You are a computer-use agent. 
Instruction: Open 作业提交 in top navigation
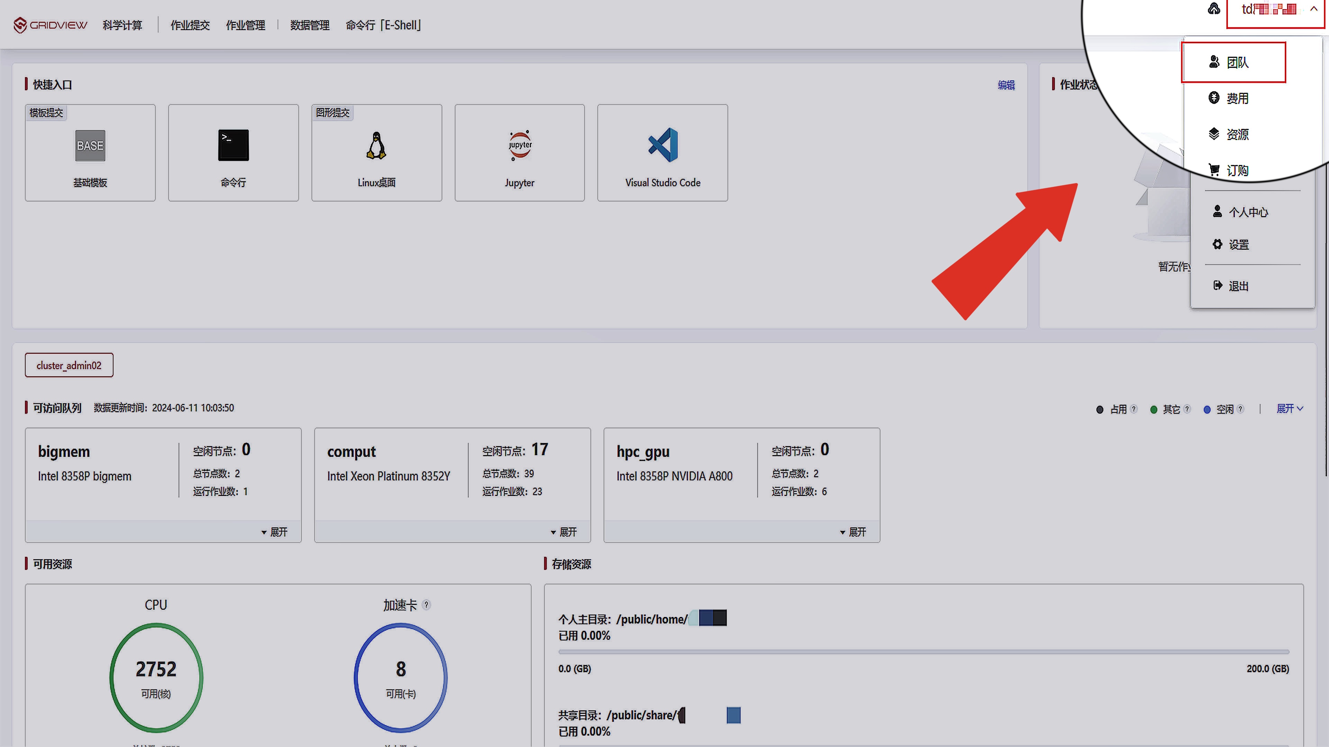tap(190, 25)
